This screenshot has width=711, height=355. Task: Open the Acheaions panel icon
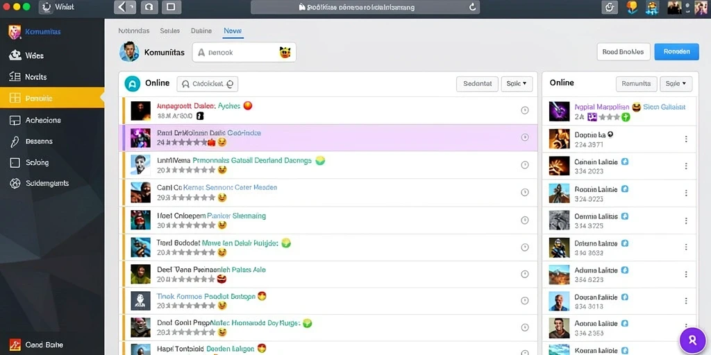coord(15,120)
